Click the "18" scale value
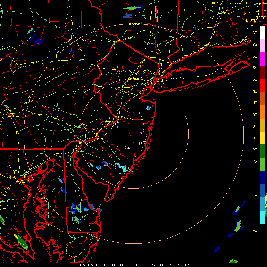This screenshot has height=267, width=267. coord(255,173)
